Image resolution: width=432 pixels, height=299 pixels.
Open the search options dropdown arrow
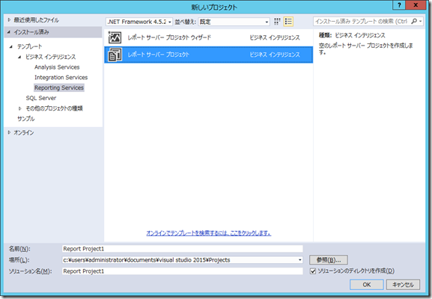pos(421,21)
